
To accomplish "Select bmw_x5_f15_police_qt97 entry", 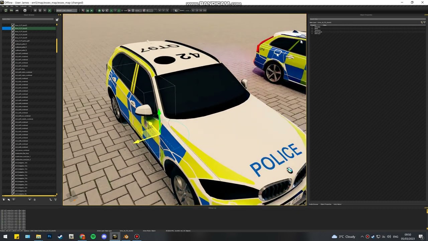I will 22,41.
